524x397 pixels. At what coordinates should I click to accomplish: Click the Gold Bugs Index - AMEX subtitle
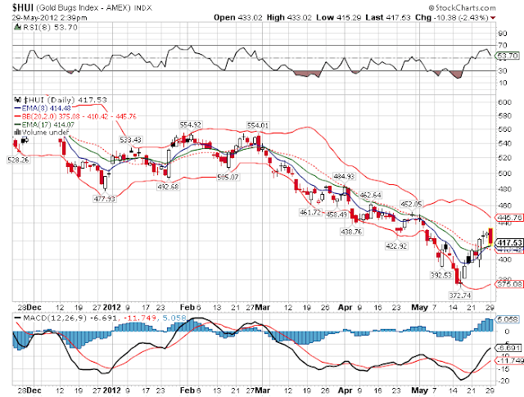tap(84, 7)
